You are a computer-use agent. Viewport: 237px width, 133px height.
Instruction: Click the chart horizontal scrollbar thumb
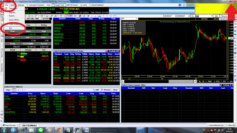tap(181, 81)
